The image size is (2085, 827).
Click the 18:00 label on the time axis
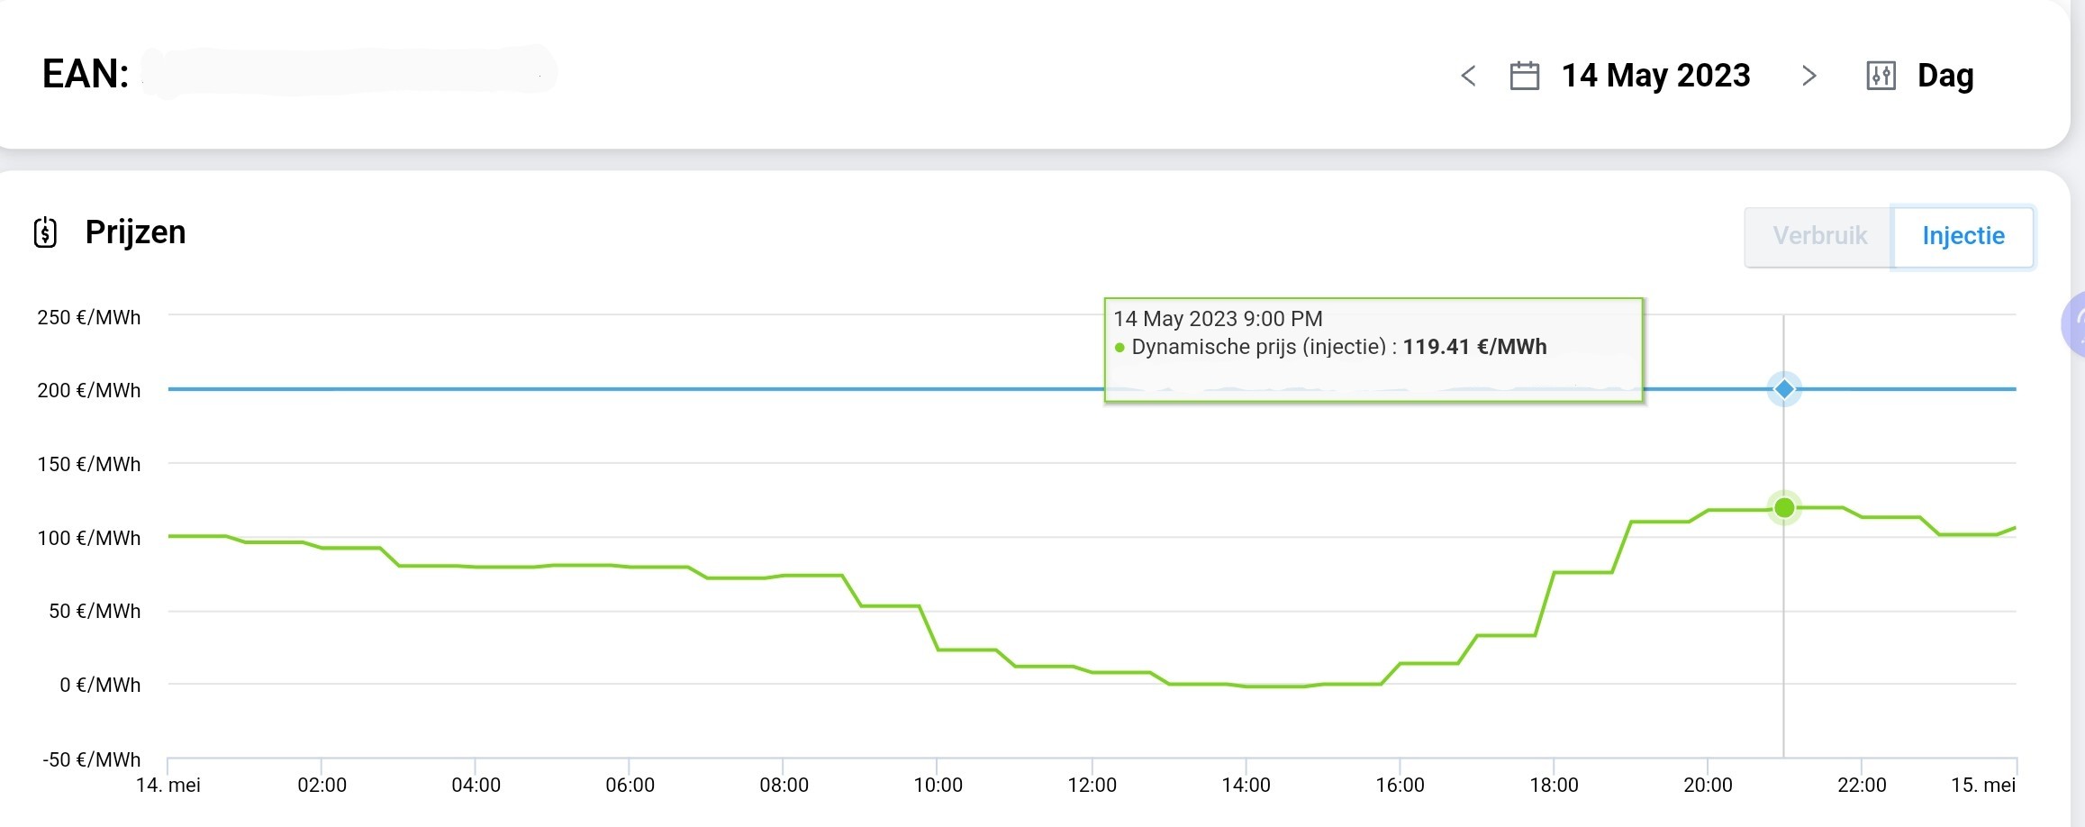tap(1554, 785)
